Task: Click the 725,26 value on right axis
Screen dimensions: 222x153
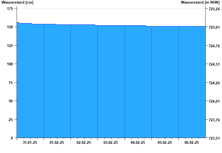Action: coord(214,9)
